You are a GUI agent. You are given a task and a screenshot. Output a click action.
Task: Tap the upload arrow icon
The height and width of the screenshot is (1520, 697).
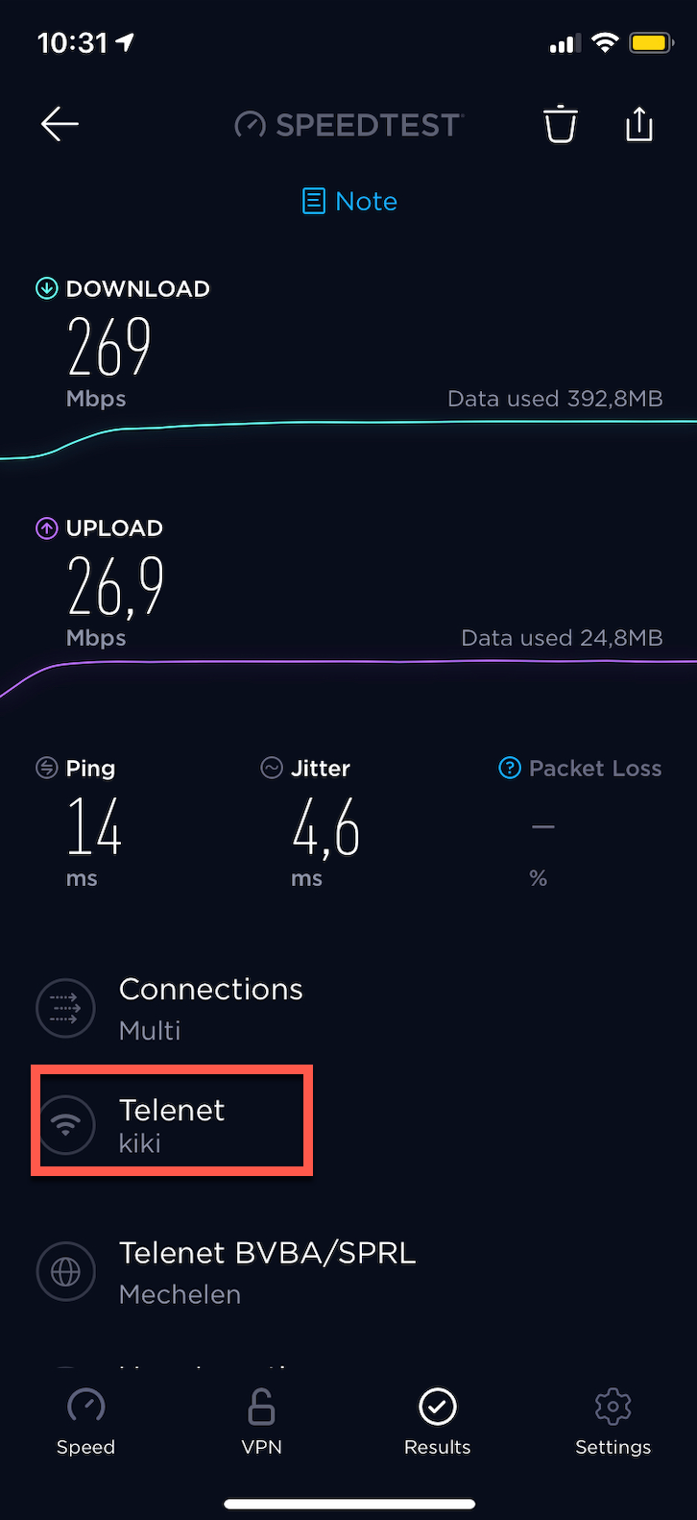(46, 528)
